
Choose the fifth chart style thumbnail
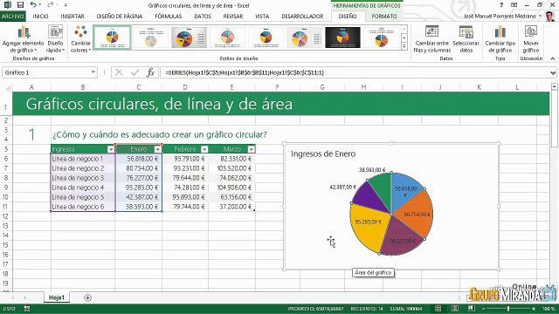(266, 38)
